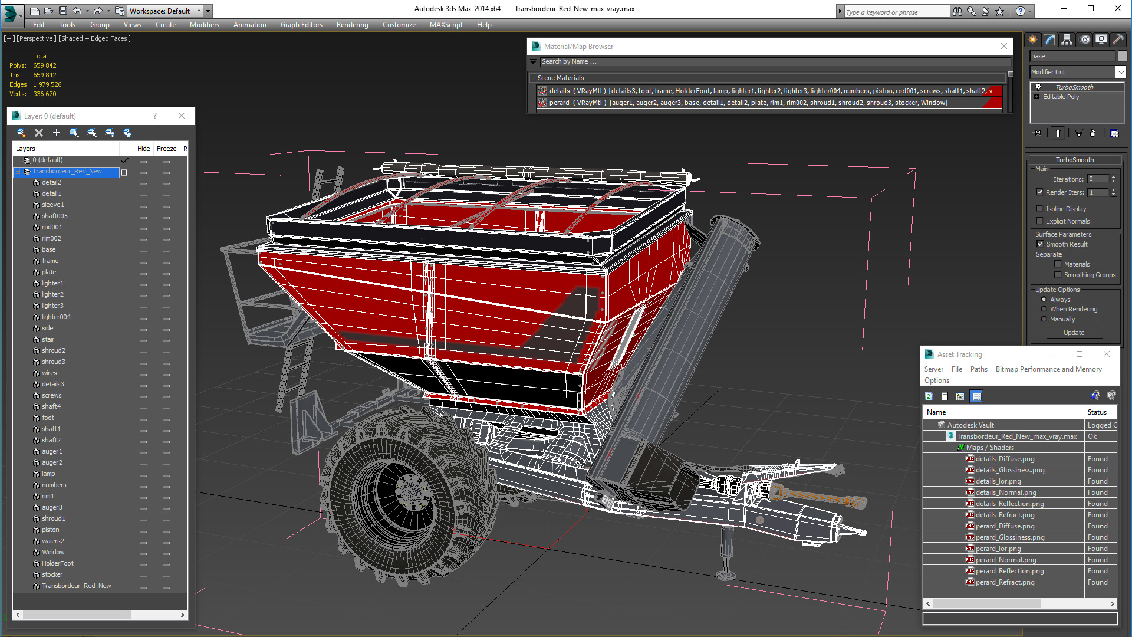Click the Update button
Viewport: 1132px width, 637px height.
(1074, 333)
